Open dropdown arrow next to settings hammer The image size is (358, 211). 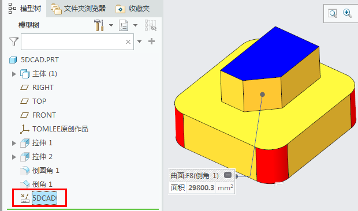coord(111,25)
